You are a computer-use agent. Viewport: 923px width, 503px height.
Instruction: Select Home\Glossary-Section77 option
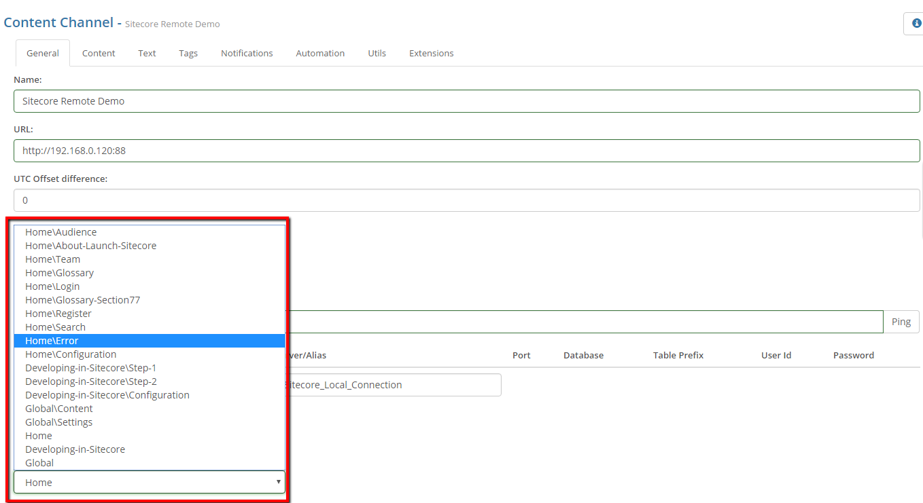click(150, 300)
